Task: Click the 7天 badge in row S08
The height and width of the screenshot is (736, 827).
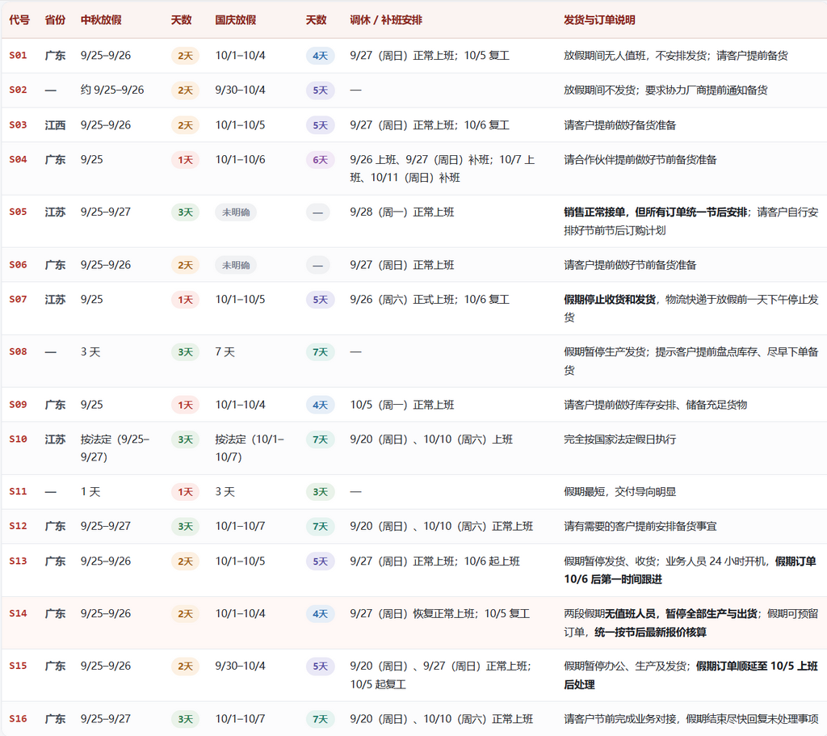Action: pyautogui.click(x=320, y=352)
